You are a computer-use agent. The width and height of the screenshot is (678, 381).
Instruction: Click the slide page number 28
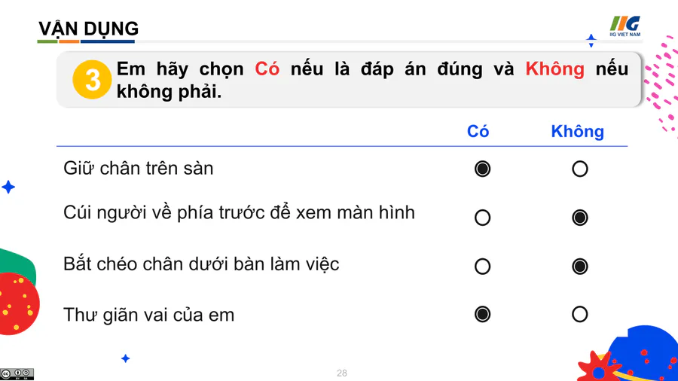(x=342, y=373)
